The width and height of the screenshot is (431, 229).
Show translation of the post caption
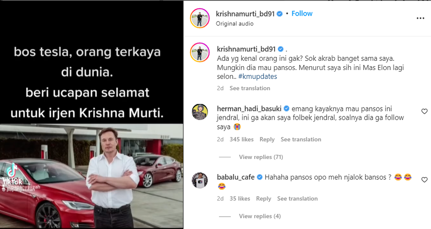click(250, 88)
